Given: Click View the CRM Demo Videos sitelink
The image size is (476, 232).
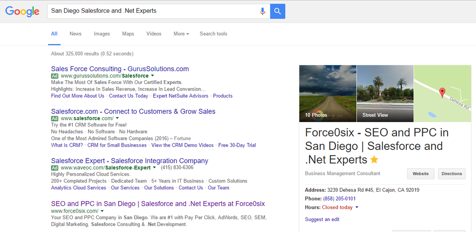Looking at the screenshot, I should point(182,145).
